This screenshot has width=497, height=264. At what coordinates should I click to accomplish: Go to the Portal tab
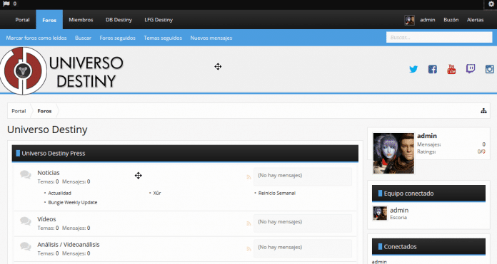click(x=22, y=20)
